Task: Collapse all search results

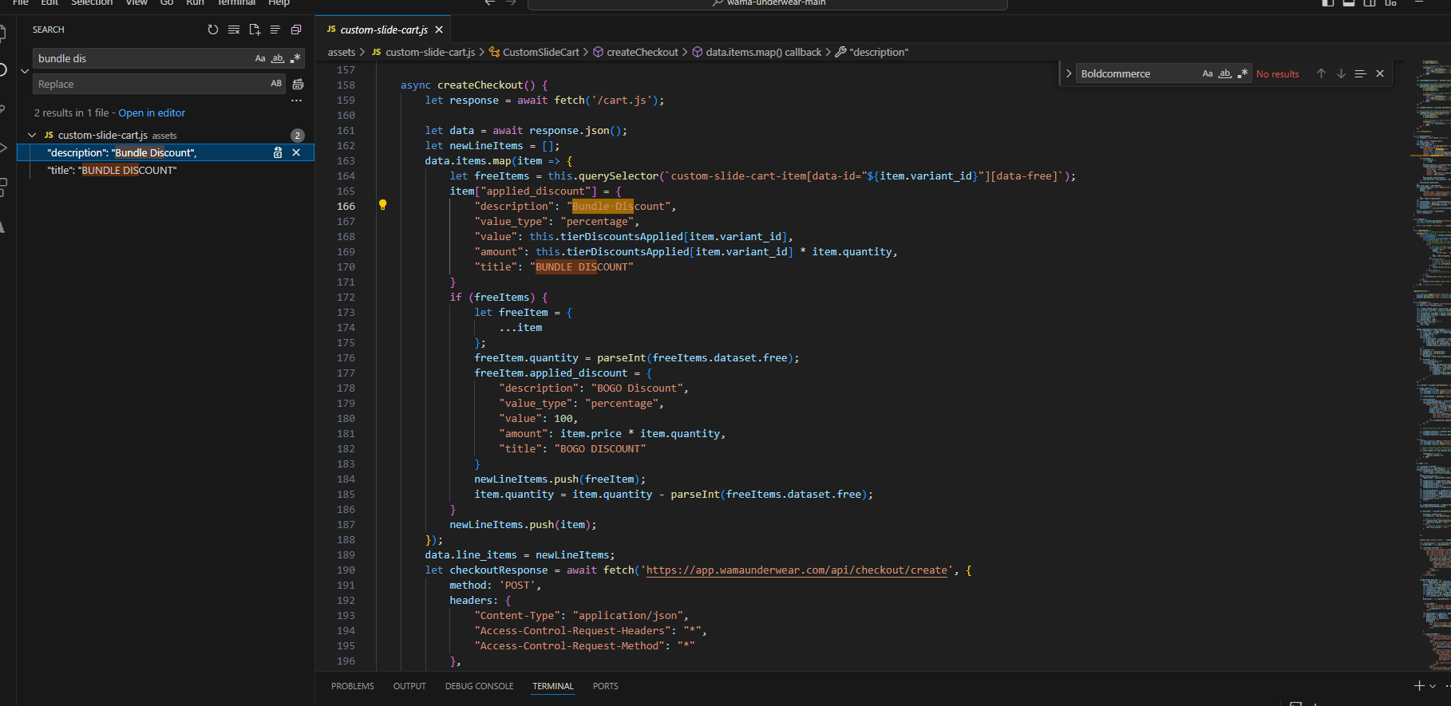Action: pos(296,30)
